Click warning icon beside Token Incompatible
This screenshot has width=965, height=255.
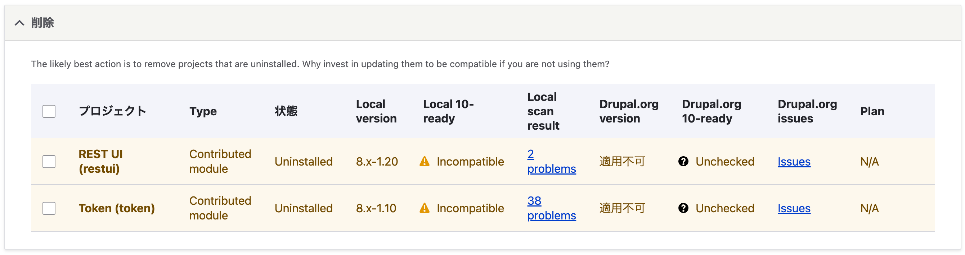click(425, 208)
